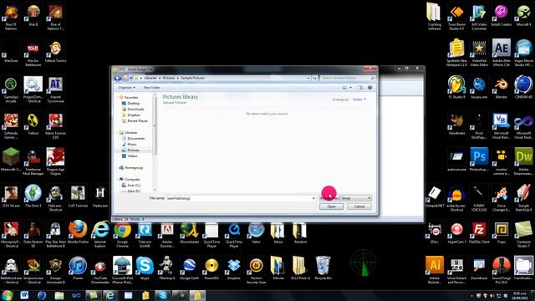Click the Back arrow in file dialog

tap(118, 78)
